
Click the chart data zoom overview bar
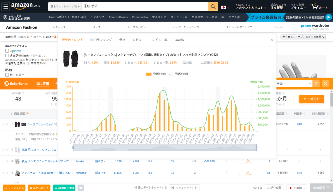tap(165, 148)
